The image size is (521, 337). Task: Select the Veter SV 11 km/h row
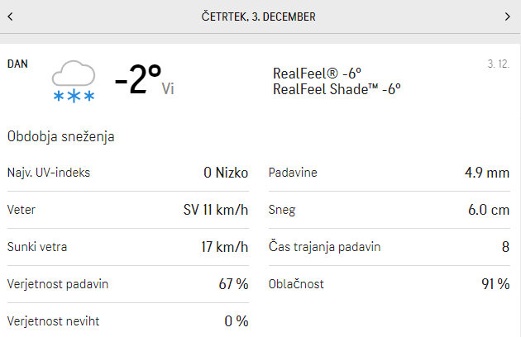(128, 210)
